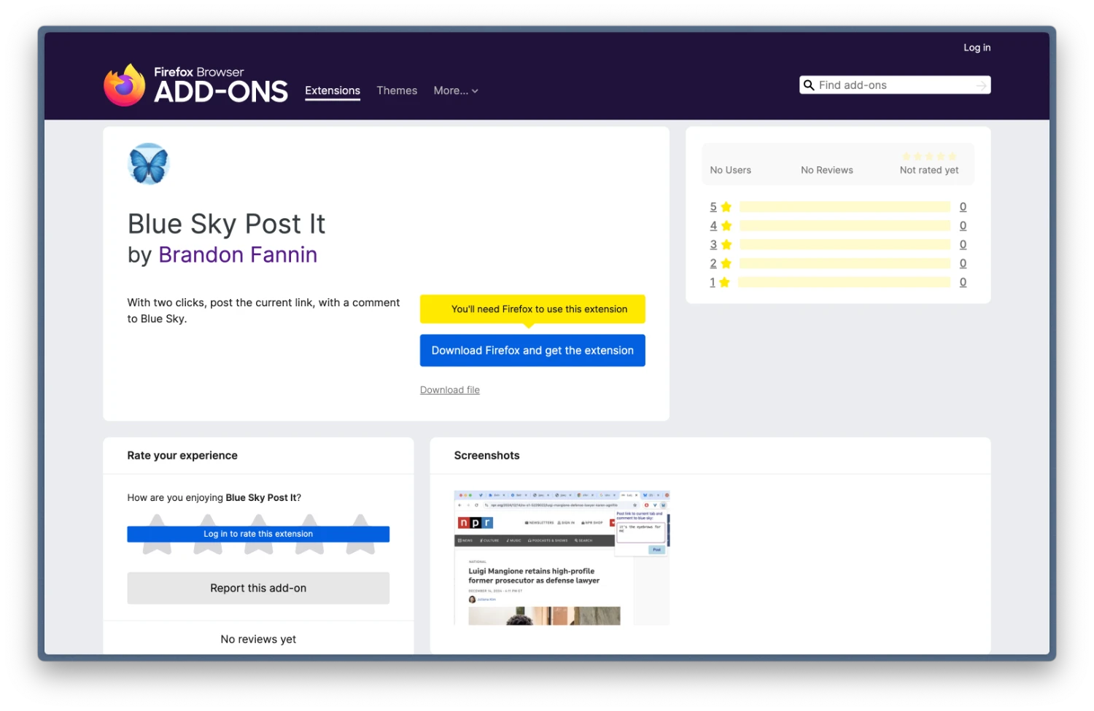Image resolution: width=1094 pixels, height=711 pixels.
Task: Switch to the Extensions tab
Action: point(333,90)
